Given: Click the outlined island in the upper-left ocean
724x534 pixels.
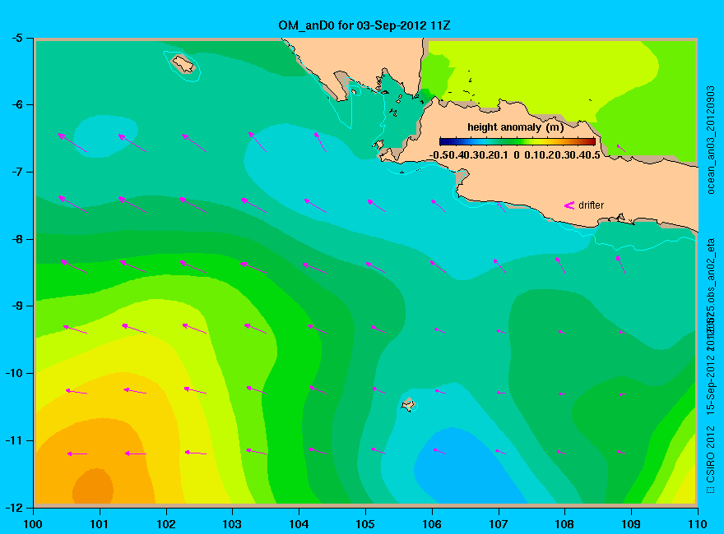Looking at the screenshot, I should 183,64.
